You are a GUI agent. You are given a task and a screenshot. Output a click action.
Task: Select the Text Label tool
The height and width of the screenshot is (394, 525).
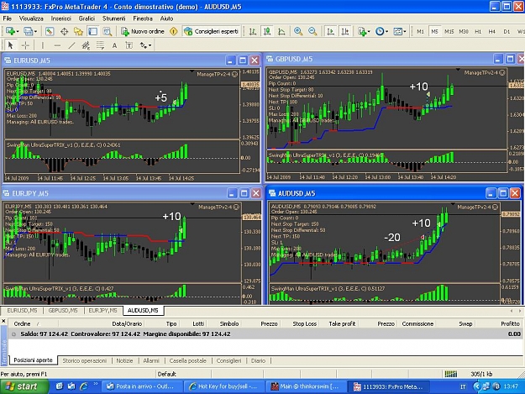pos(129,45)
